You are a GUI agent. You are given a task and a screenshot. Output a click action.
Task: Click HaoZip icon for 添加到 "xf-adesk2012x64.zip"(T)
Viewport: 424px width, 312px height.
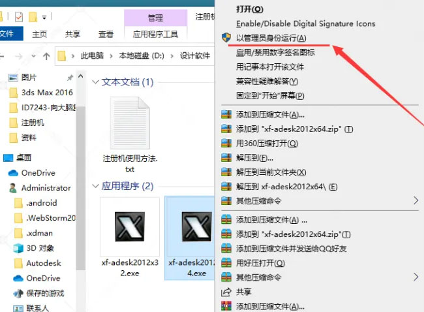click(226, 234)
